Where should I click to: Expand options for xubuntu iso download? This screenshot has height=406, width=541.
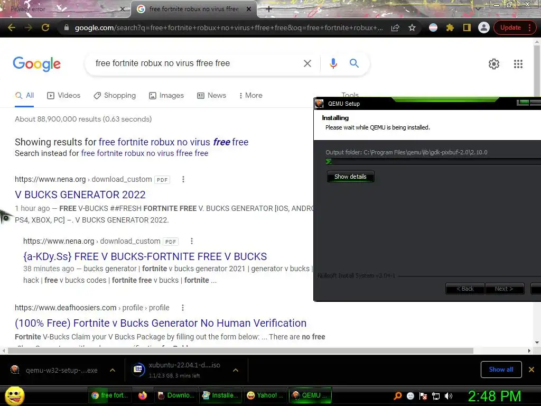[236, 370]
